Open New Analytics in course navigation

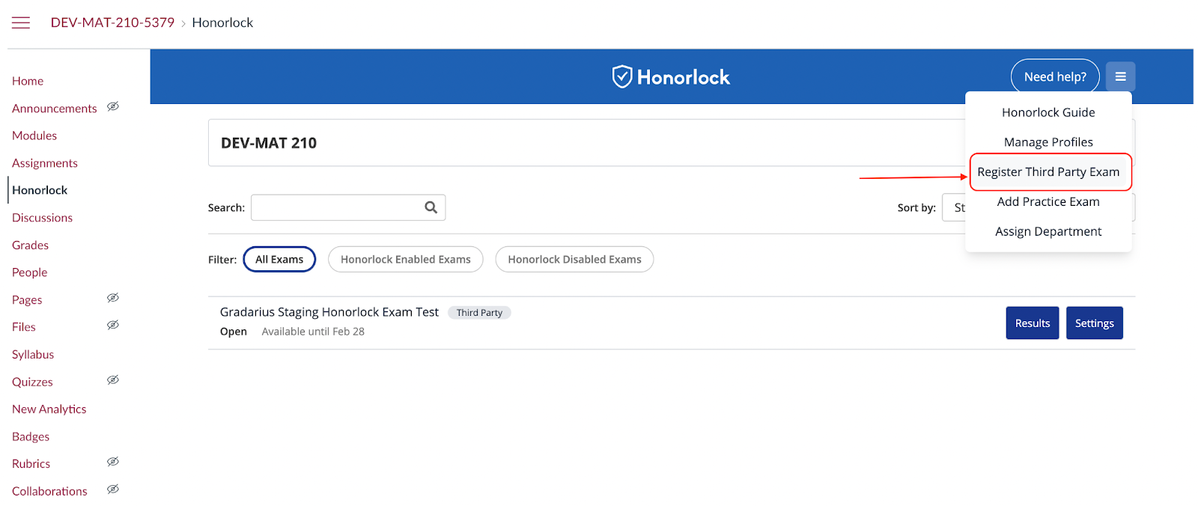click(x=49, y=409)
